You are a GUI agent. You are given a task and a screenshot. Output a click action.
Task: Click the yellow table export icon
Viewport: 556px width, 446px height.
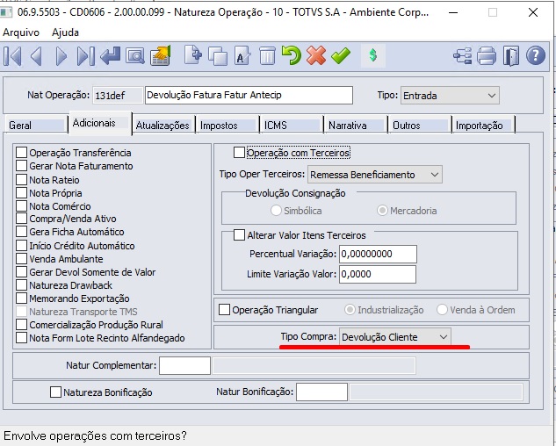tap(161, 55)
